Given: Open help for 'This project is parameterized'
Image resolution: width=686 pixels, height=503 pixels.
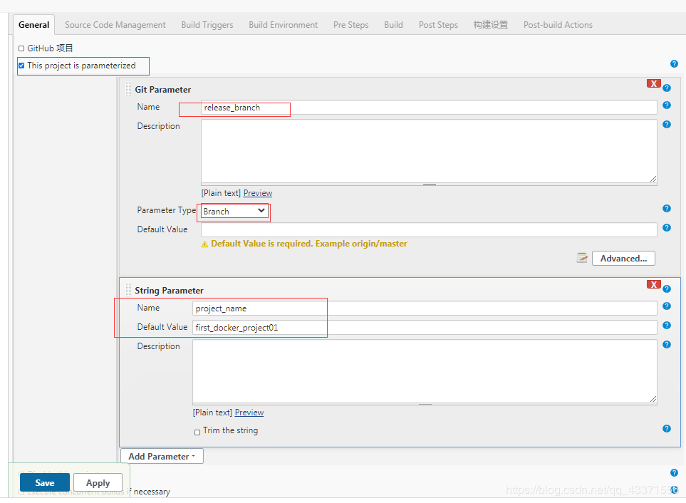Looking at the screenshot, I should [x=673, y=64].
